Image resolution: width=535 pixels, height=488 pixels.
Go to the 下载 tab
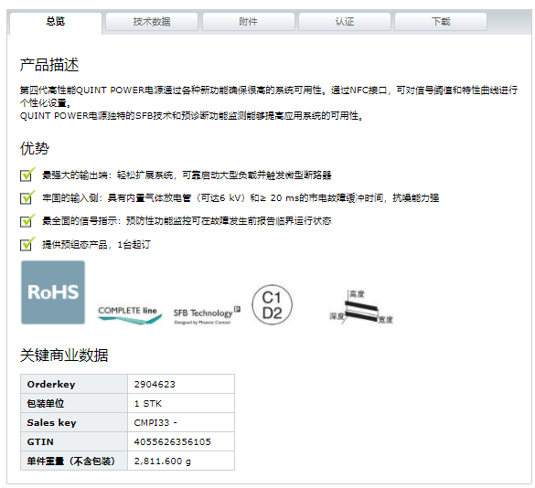tap(441, 22)
